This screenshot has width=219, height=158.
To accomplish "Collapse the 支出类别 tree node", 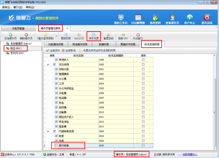I will point(48,65).
